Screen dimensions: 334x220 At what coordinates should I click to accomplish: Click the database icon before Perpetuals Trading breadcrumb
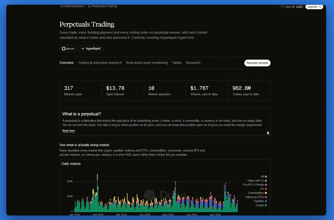point(89,6)
